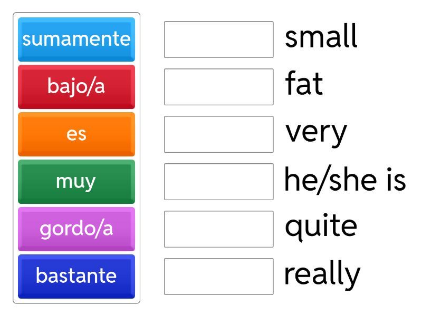Click the 'small' definition label

click(x=321, y=37)
